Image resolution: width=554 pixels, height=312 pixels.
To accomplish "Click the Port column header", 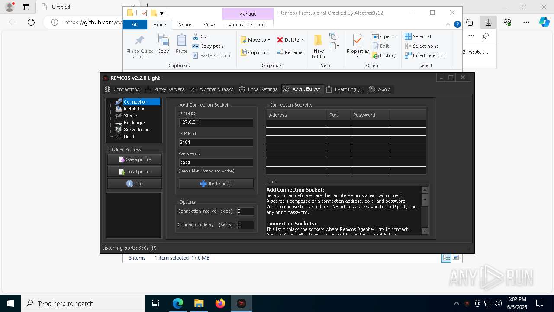I will (338, 115).
